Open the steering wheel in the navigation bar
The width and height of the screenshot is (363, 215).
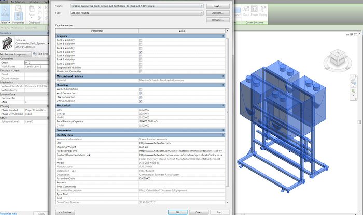click(353, 82)
